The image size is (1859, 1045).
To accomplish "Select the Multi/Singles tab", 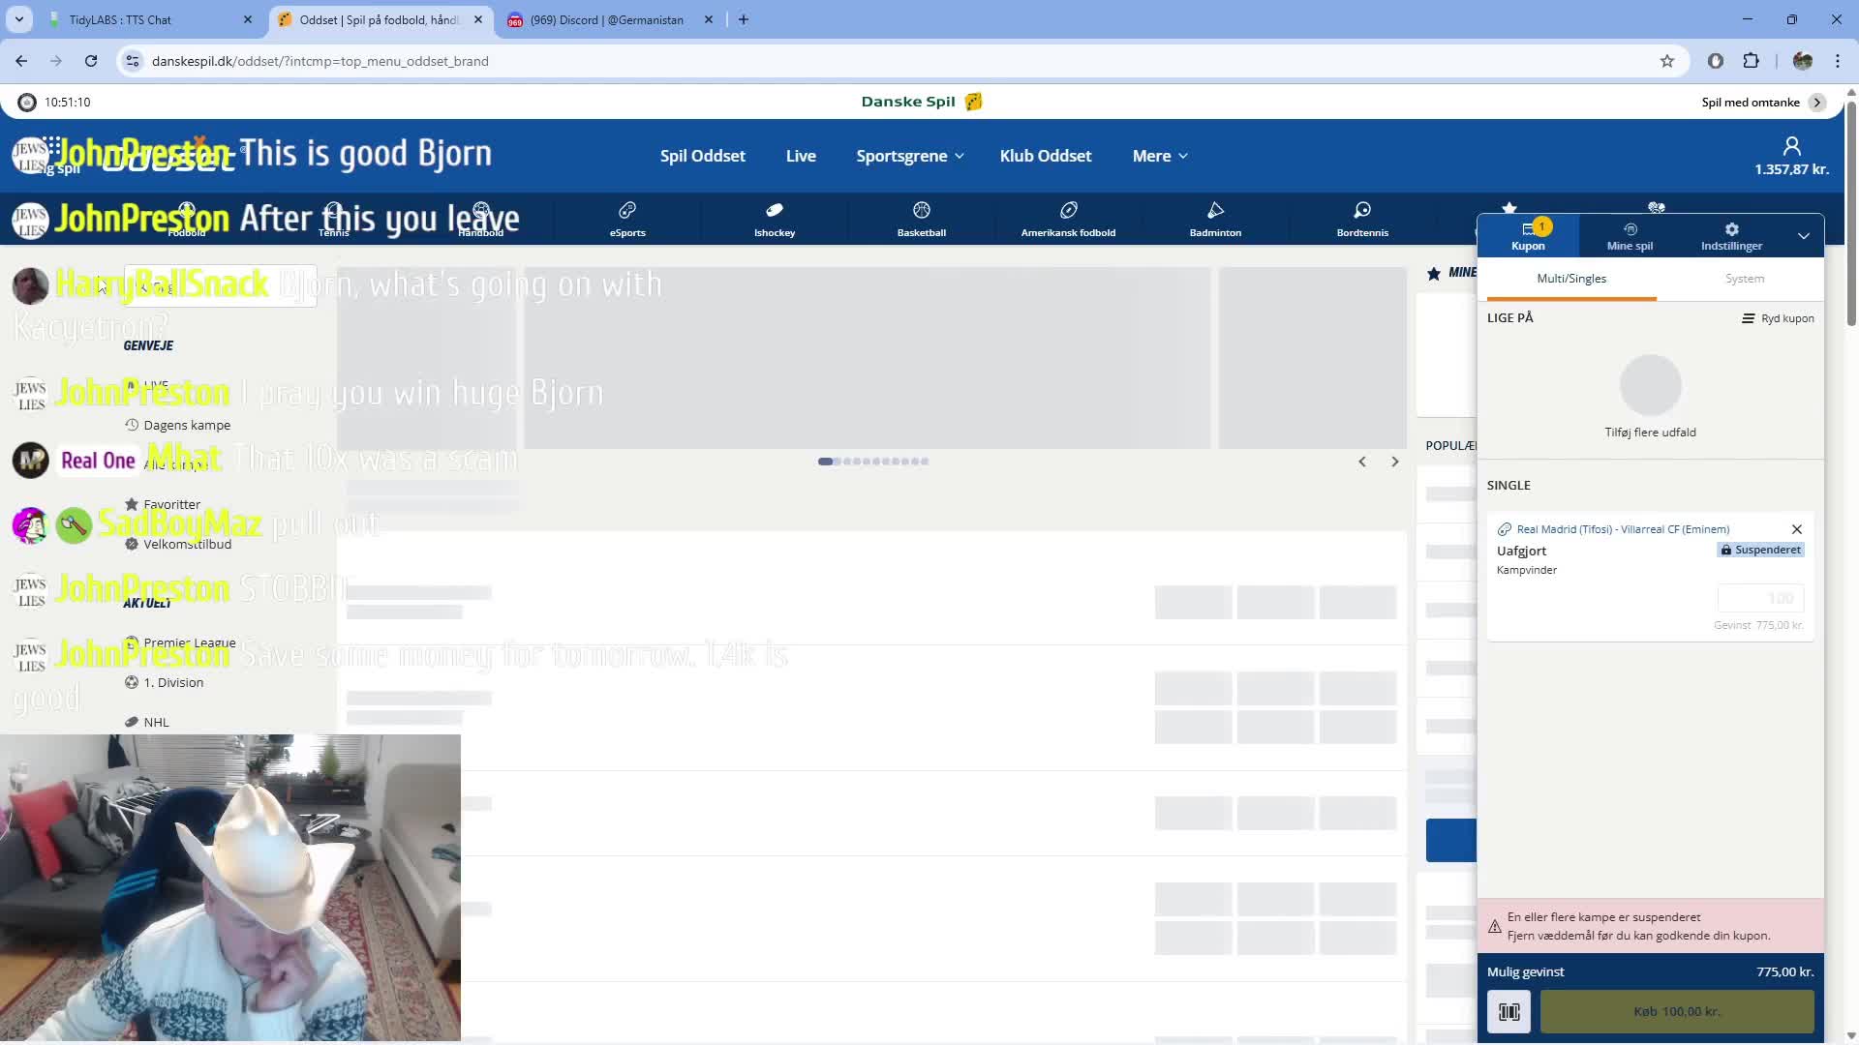I will click(1571, 280).
